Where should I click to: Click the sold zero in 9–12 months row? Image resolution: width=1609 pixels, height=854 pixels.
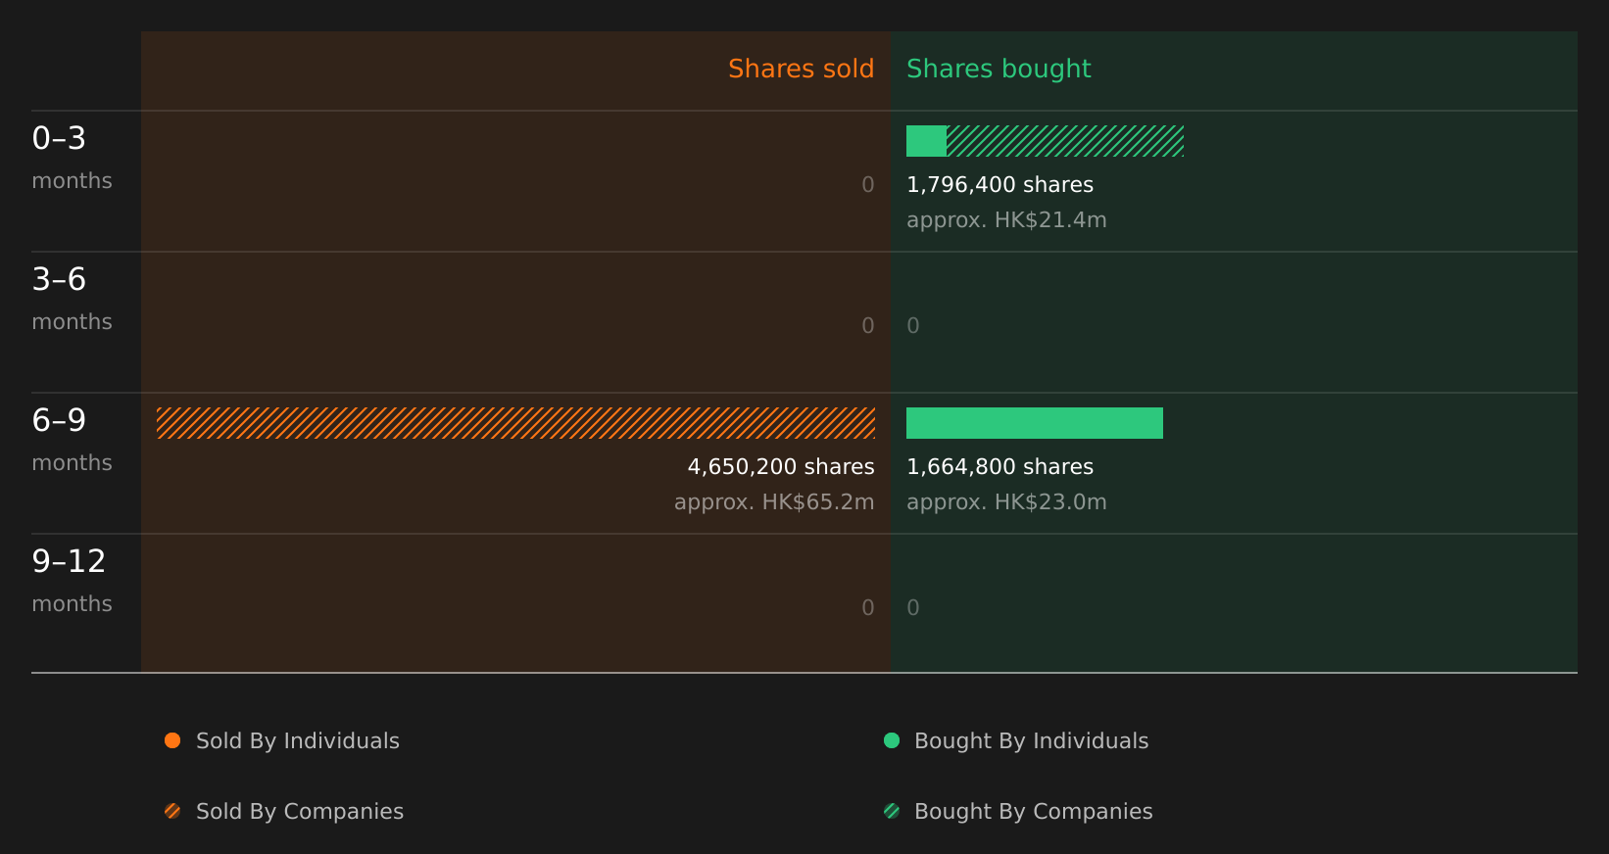point(868,608)
